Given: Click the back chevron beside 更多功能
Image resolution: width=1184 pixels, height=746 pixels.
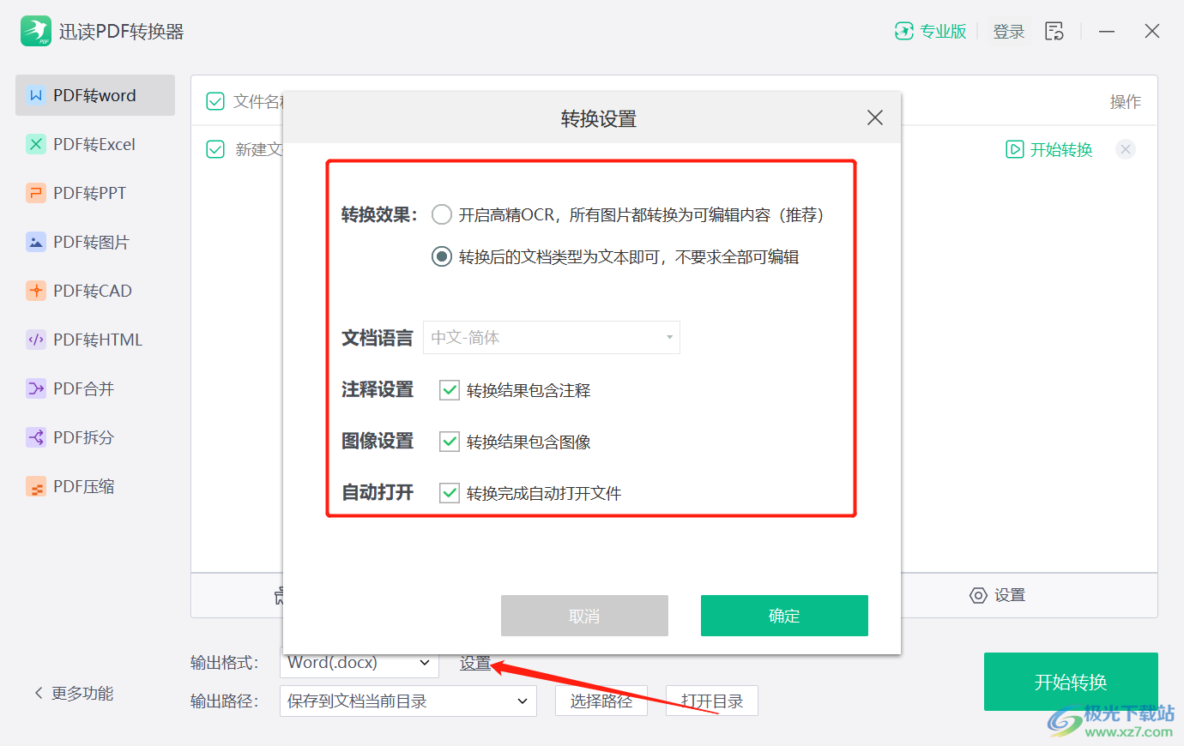Looking at the screenshot, I should pos(39,693).
